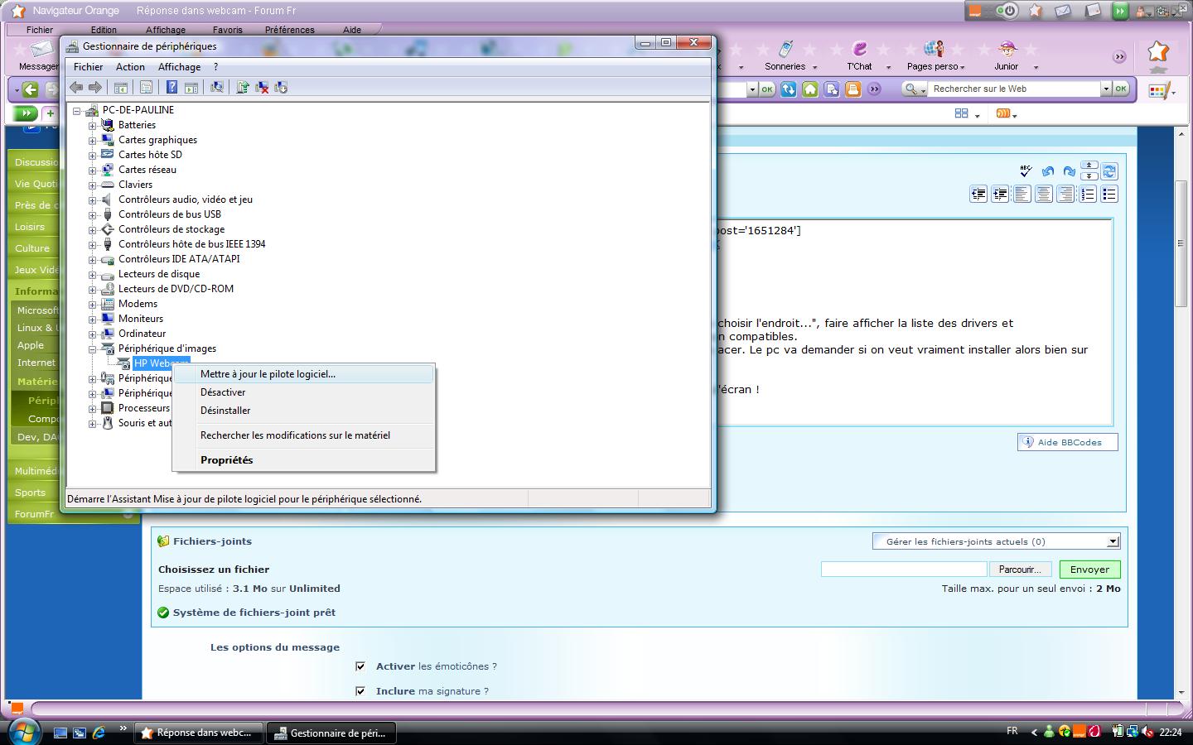1193x745 pixels.
Task: Click the 'Rechercher sur le Web' search field
Action: (x=1014, y=89)
